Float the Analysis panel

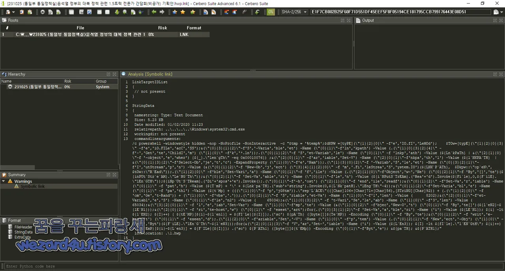(494, 74)
